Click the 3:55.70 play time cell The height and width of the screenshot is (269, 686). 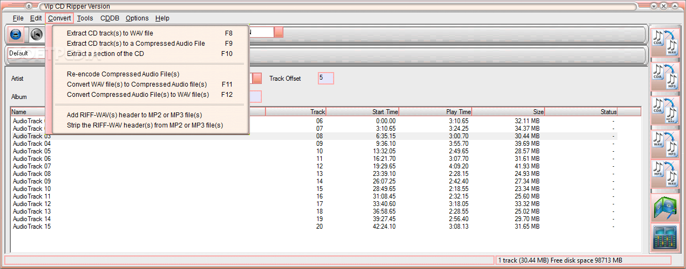click(x=458, y=144)
